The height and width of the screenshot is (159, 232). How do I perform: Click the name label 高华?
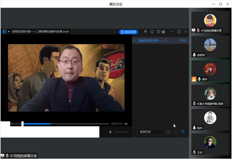pos(205,79)
